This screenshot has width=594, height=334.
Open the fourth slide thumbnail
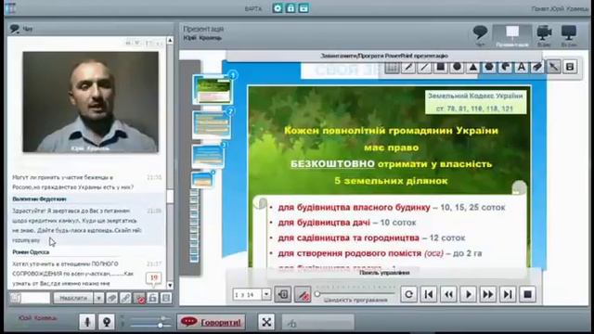pos(202,179)
